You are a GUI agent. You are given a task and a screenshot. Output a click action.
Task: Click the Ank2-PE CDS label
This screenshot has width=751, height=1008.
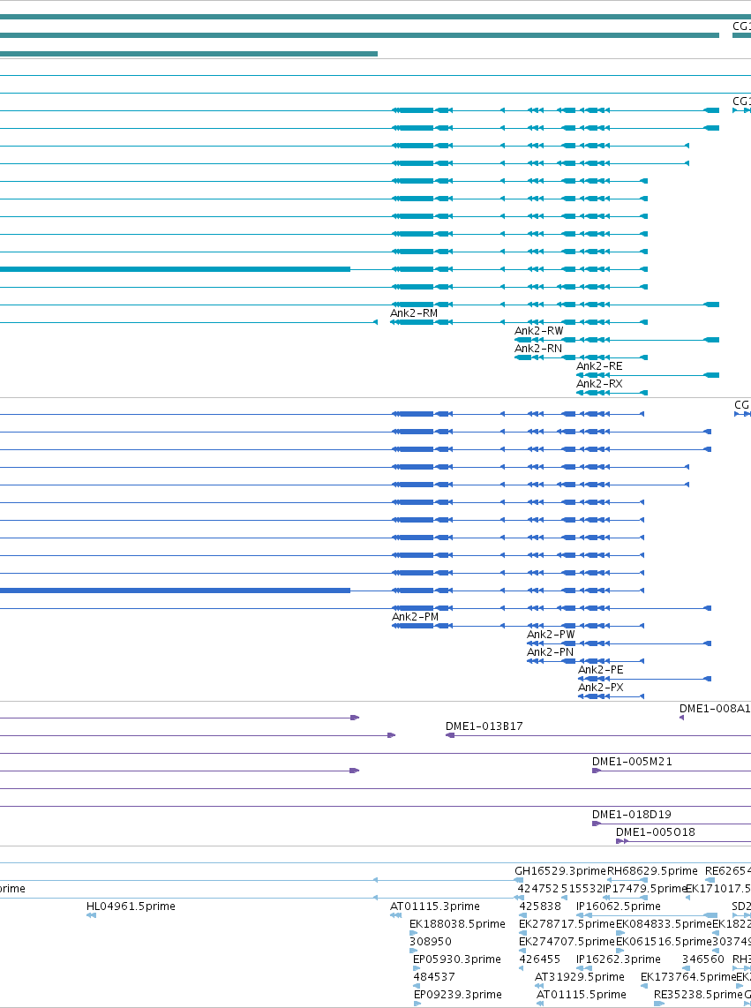pos(601,670)
